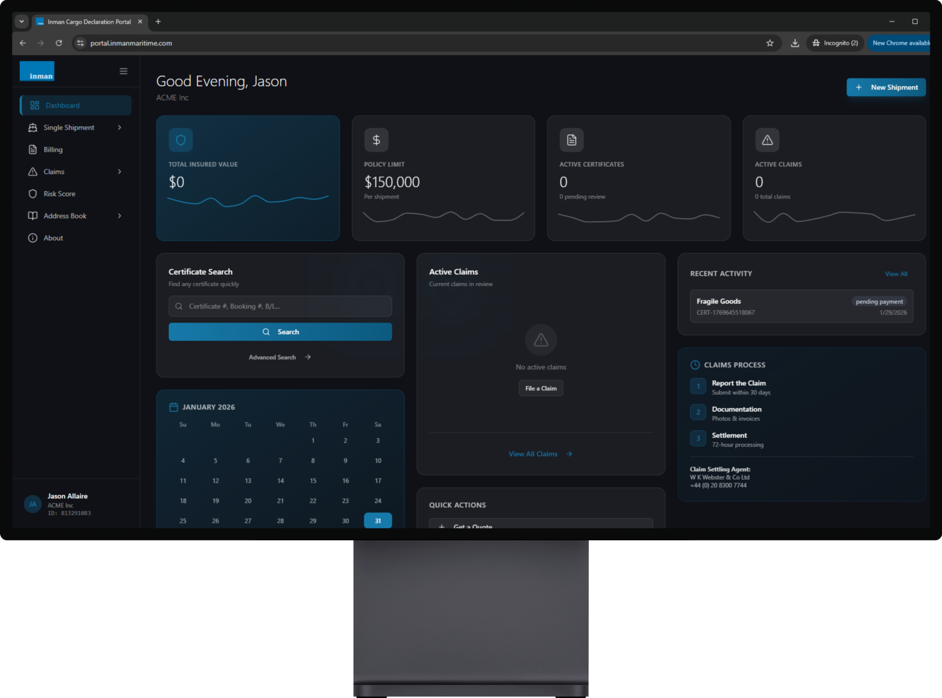942x698 pixels.
Task: Click the document icon on Active Certificates card
Action: [x=571, y=140]
